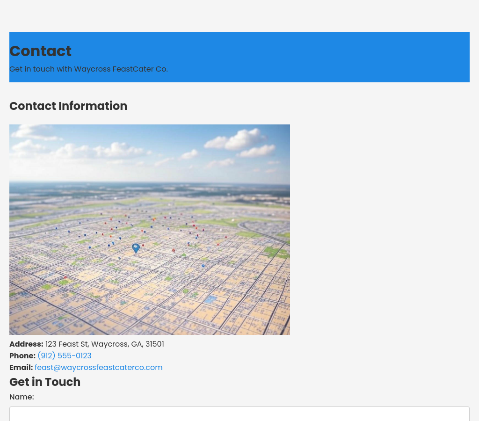Focus the Name input field

pos(239,414)
